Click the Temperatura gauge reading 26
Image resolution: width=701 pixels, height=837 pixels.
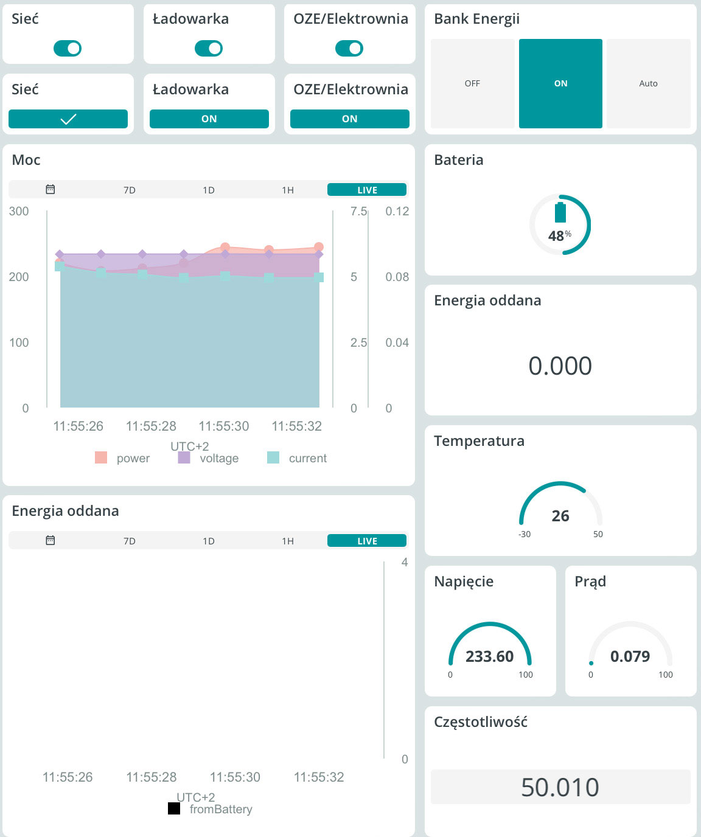pyautogui.click(x=560, y=516)
